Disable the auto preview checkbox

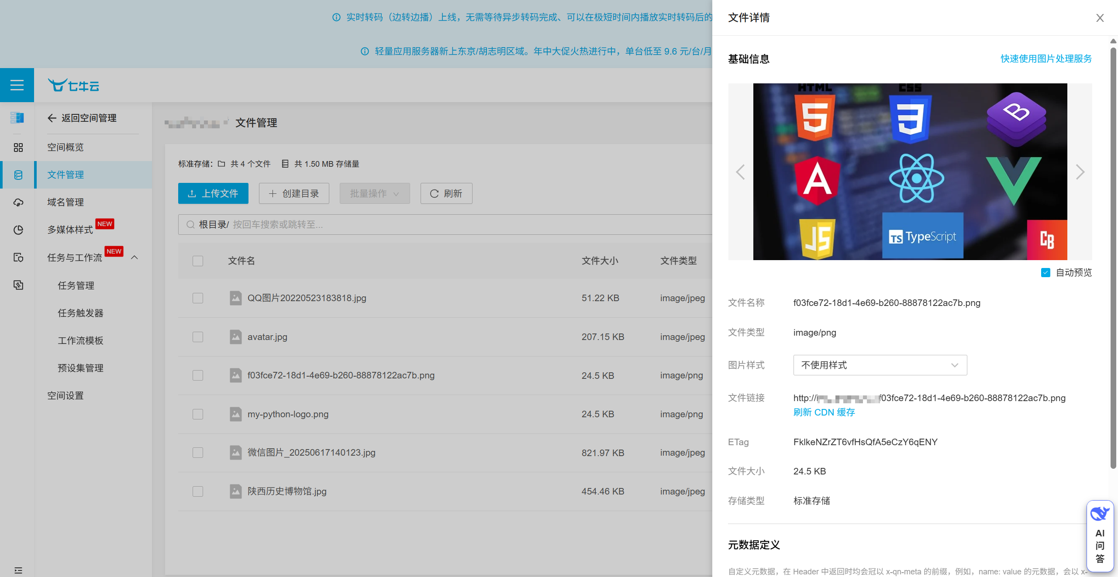point(1046,273)
